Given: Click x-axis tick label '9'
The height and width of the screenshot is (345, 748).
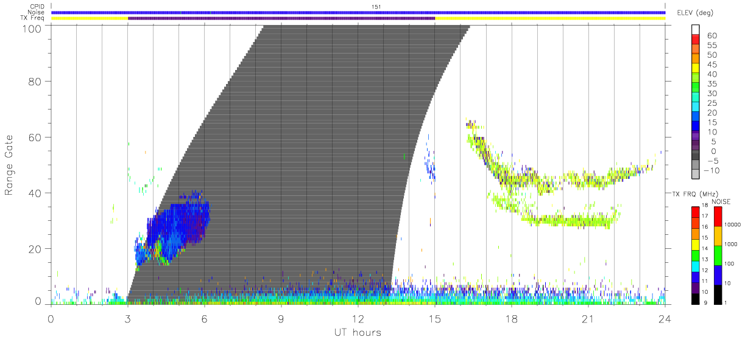Looking at the screenshot, I should pyautogui.click(x=281, y=318).
